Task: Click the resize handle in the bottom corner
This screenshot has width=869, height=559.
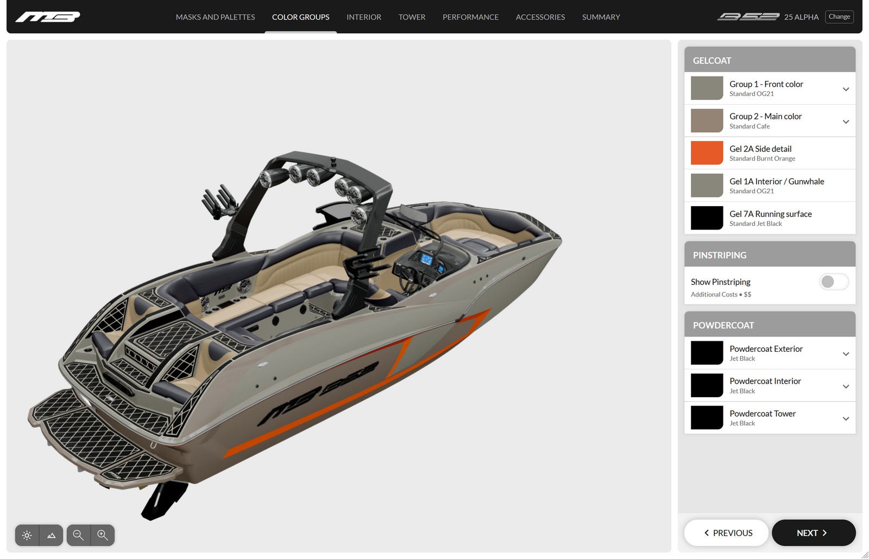Action: (865, 555)
